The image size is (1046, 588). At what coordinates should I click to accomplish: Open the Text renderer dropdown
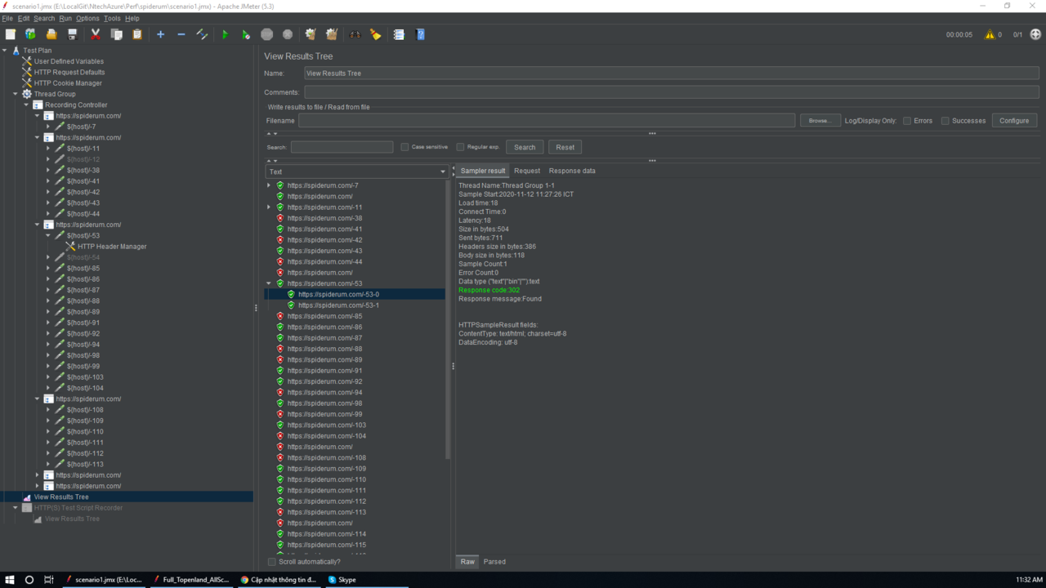357,171
